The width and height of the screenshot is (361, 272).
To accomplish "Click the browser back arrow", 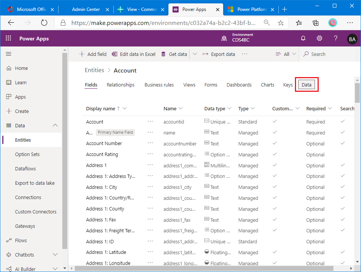I will pos(11,23).
